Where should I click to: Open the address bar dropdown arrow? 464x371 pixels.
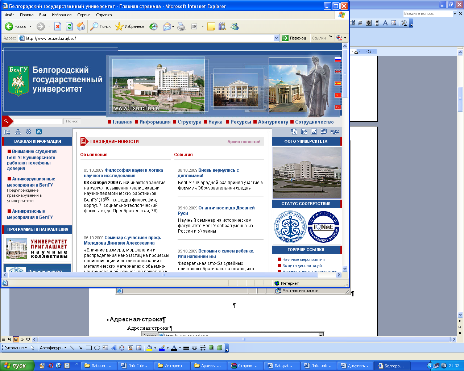(276, 38)
